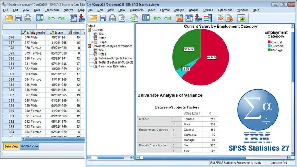Click Viewer vertical scrollbar up arrow
Screen dimensions: 297x167
pos(293,26)
